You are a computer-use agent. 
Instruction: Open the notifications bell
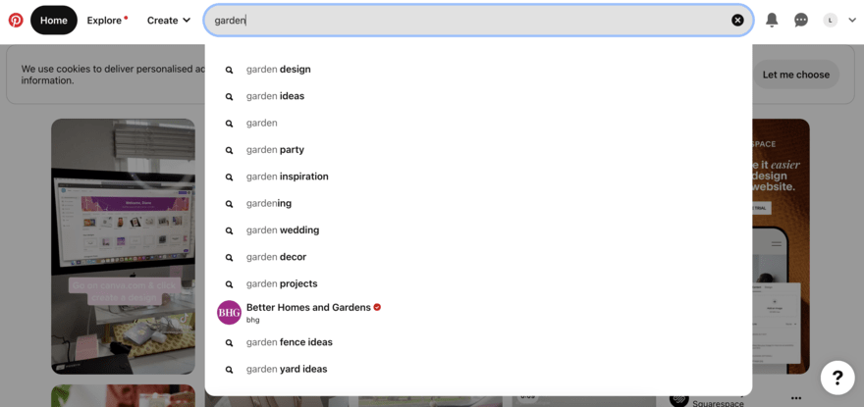772,20
